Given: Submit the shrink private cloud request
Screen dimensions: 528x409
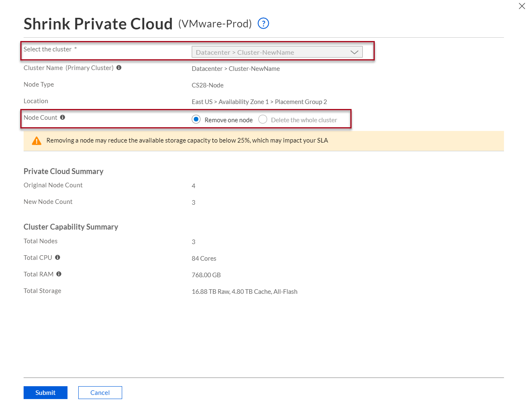Looking at the screenshot, I should pos(45,392).
